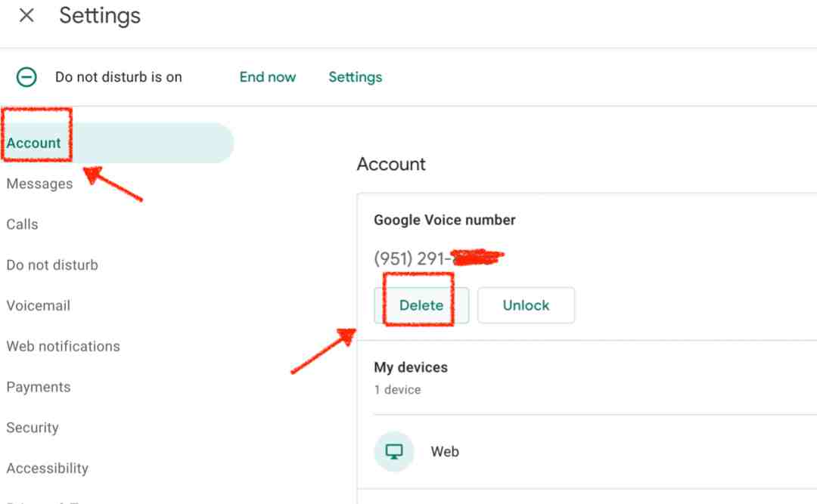Viewport: 817px width, 504px height.
Task: Go to Payments settings
Action: (39, 387)
